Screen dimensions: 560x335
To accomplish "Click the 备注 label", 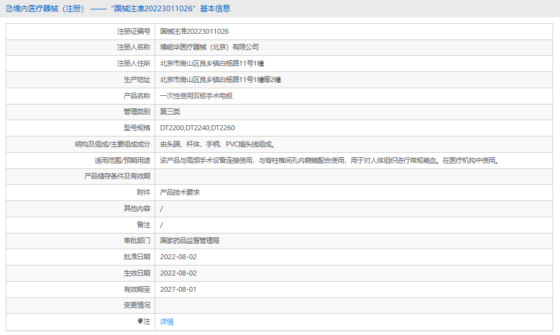I will 143,225.
